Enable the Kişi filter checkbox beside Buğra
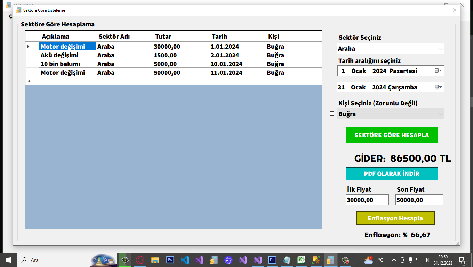Image resolution: width=473 pixels, height=267 pixels. (332, 114)
